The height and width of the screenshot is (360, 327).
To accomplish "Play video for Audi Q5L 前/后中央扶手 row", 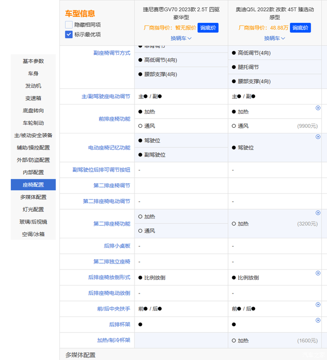I will click(318, 304).
